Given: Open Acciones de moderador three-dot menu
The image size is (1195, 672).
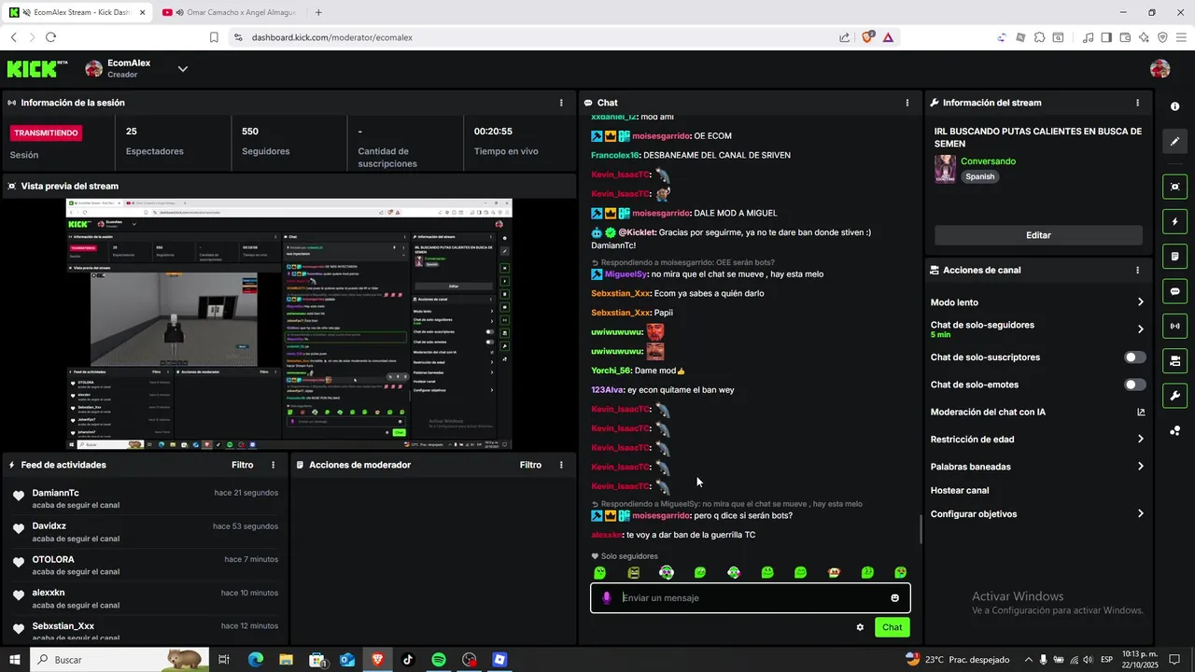Looking at the screenshot, I should 561,465.
